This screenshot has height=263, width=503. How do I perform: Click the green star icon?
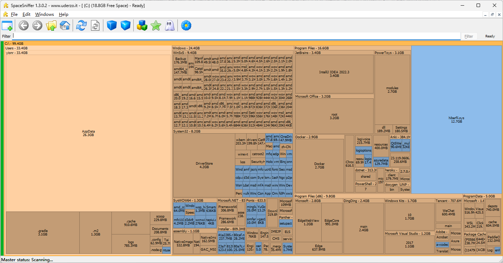click(x=156, y=25)
